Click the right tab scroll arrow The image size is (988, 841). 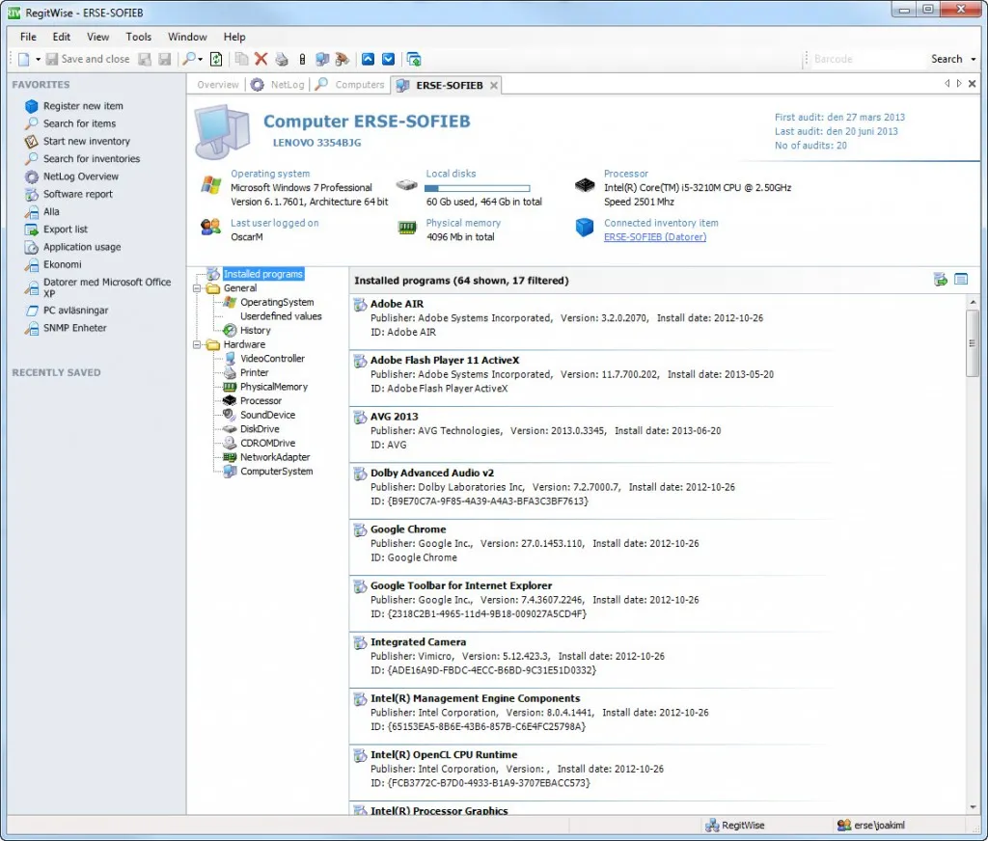[x=959, y=83]
